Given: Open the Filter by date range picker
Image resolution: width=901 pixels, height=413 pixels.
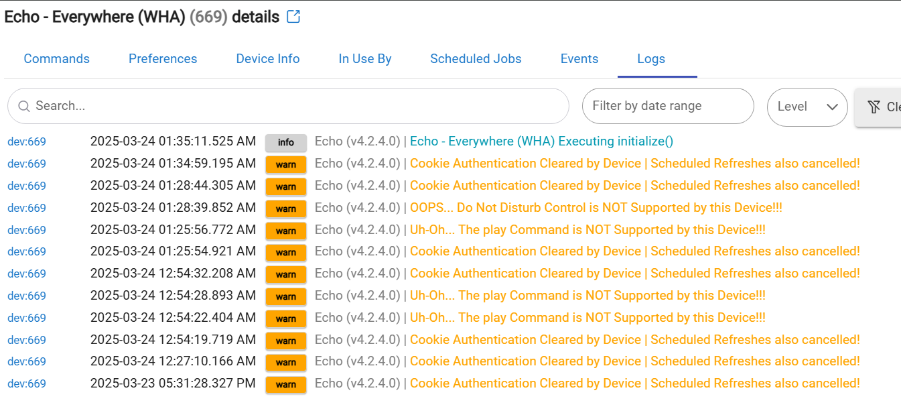Looking at the screenshot, I should [x=667, y=106].
